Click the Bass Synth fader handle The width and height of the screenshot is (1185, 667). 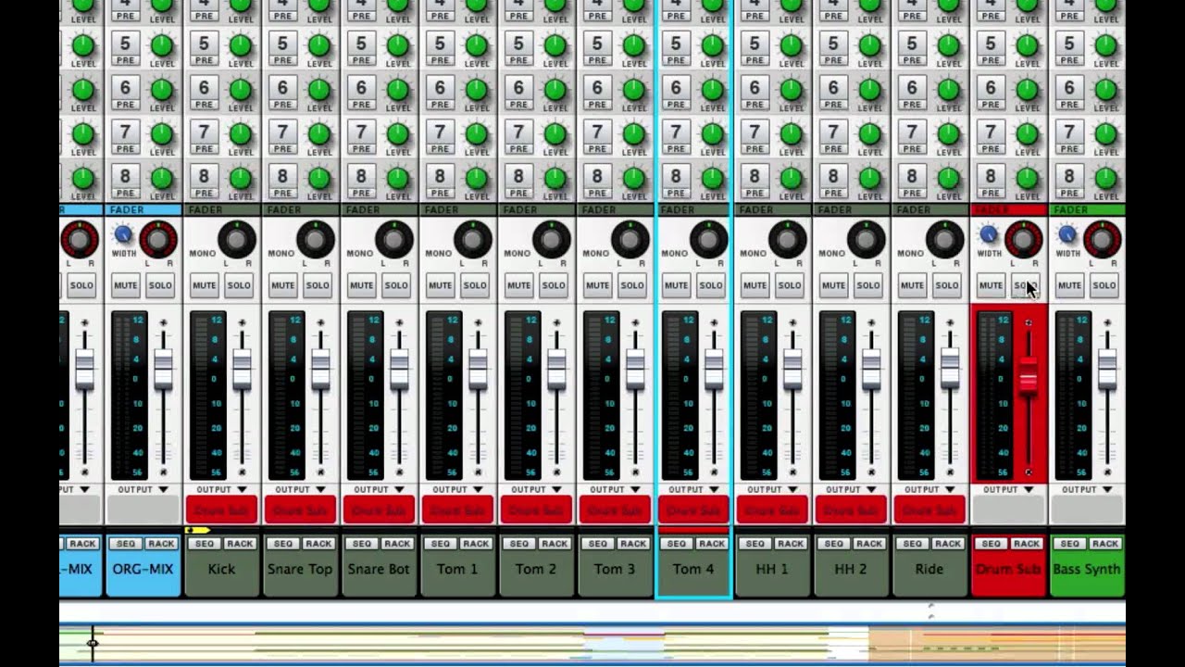point(1107,369)
